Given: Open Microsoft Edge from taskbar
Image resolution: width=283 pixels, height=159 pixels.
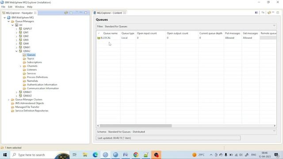Looking at the screenshot, I should (95, 155).
